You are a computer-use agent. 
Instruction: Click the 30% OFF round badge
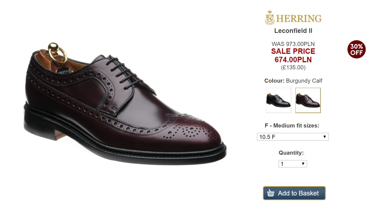356,49
